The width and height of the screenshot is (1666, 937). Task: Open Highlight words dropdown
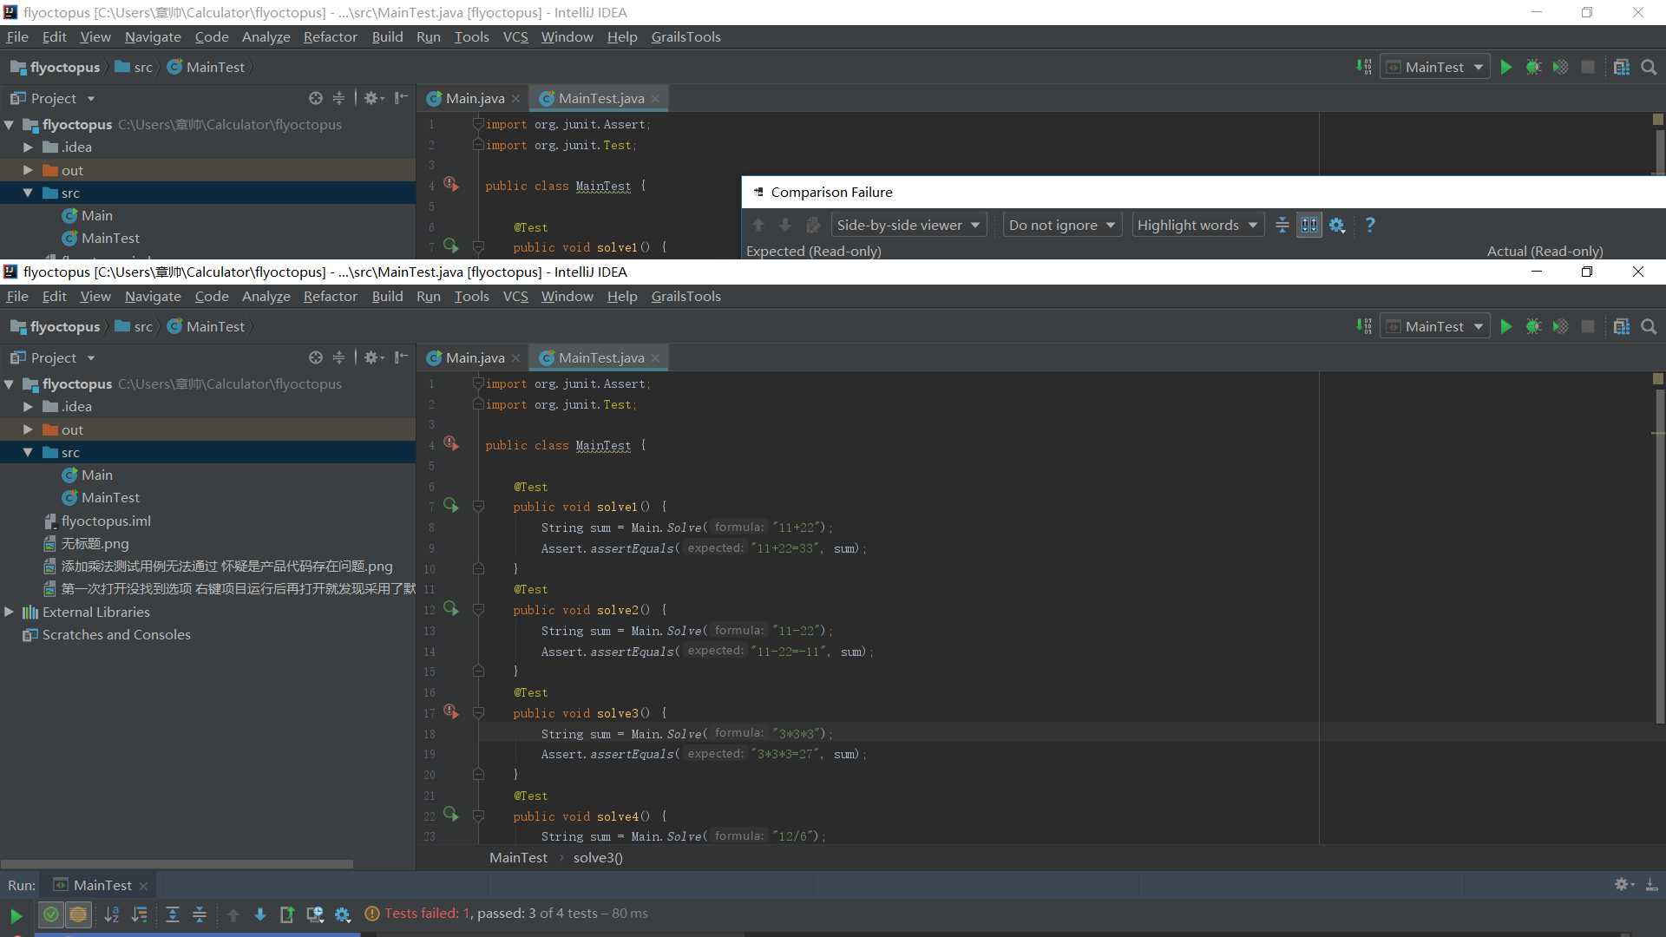tap(1197, 226)
